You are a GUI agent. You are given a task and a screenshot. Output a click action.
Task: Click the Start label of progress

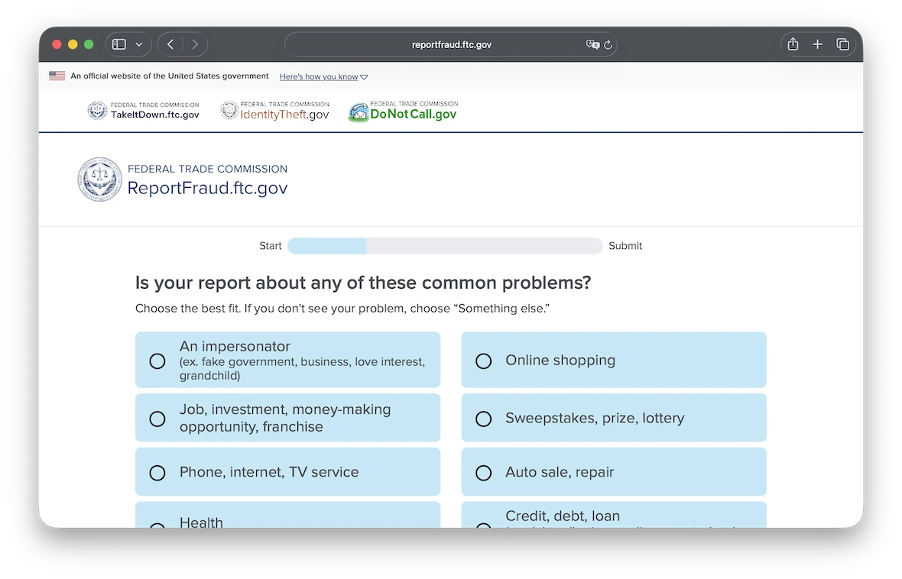tap(271, 245)
